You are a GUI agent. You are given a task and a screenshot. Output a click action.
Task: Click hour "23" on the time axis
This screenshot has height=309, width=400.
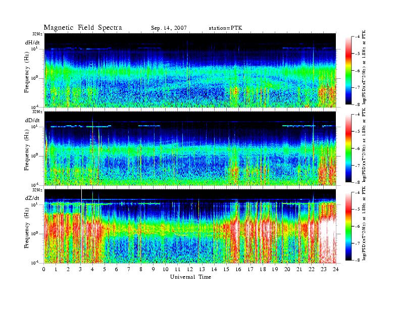323,269
